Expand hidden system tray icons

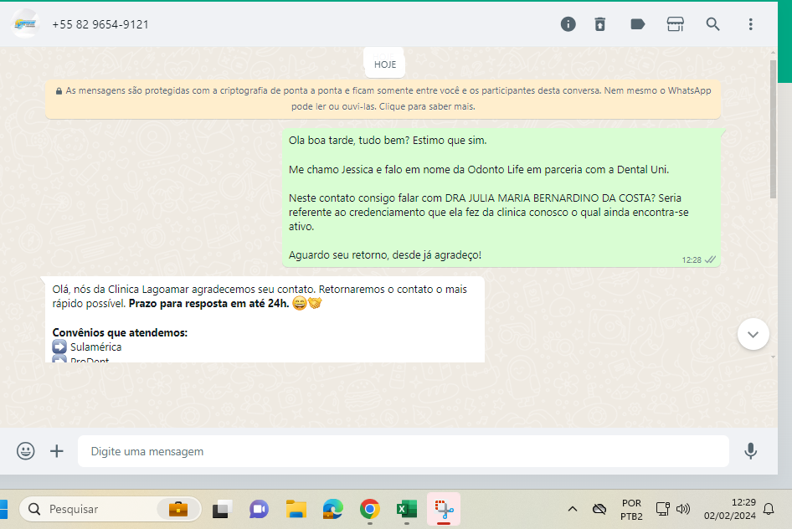[x=573, y=509]
